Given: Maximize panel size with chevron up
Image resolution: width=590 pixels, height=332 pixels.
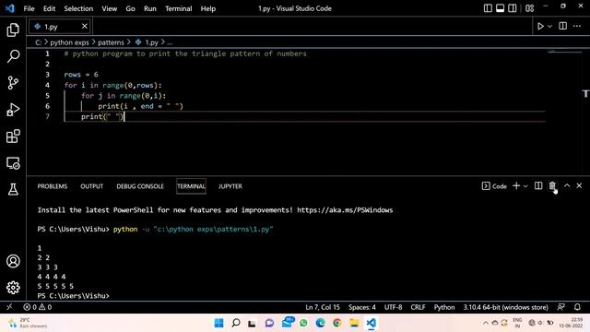Looking at the screenshot, I should coord(567,185).
